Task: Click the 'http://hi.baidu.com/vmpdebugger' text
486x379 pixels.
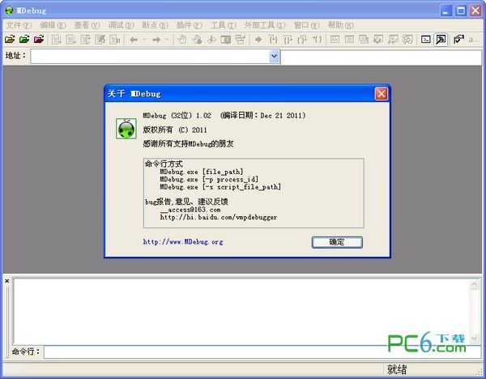Action: click(219, 217)
